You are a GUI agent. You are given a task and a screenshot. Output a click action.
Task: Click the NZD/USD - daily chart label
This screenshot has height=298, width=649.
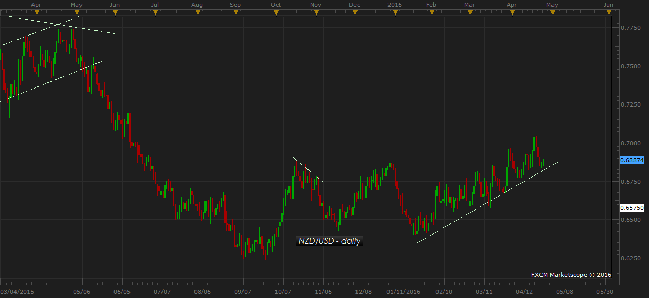(329, 241)
